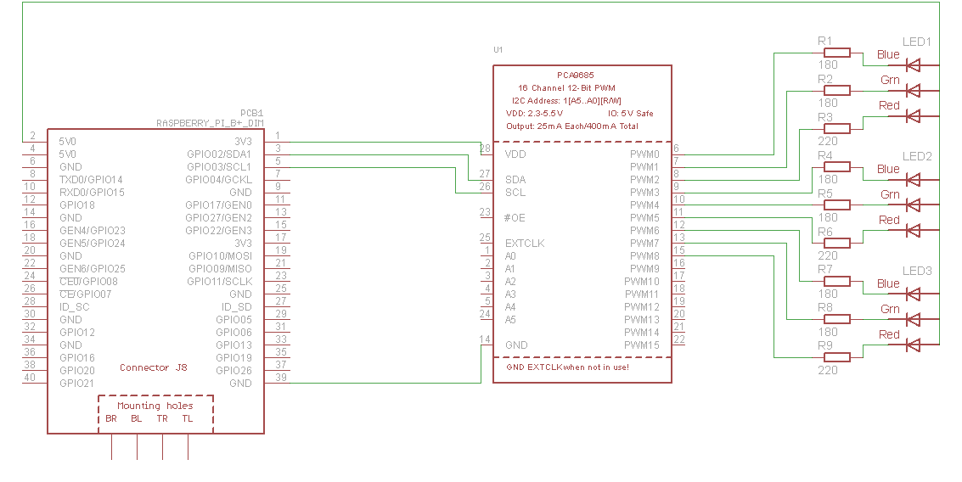
Task: Click the Red diode symbol of LED1
Action: tap(913, 116)
